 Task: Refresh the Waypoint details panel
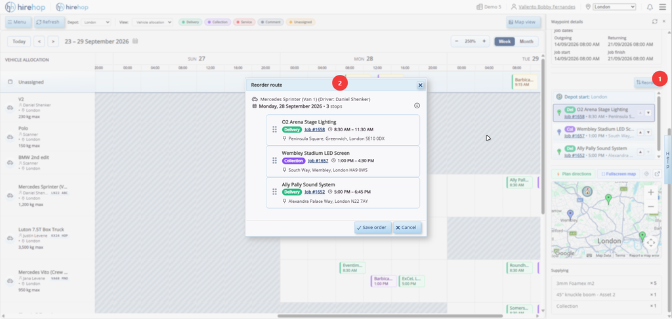click(x=654, y=22)
